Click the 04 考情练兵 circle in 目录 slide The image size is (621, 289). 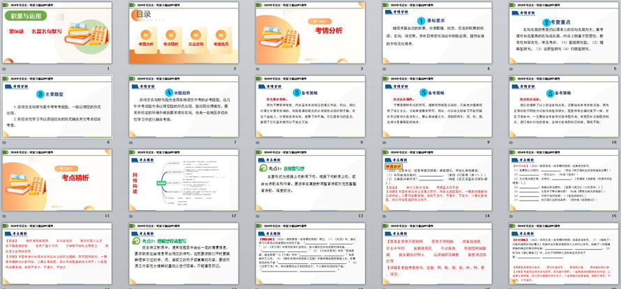pyautogui.click(x=221, y=35)
